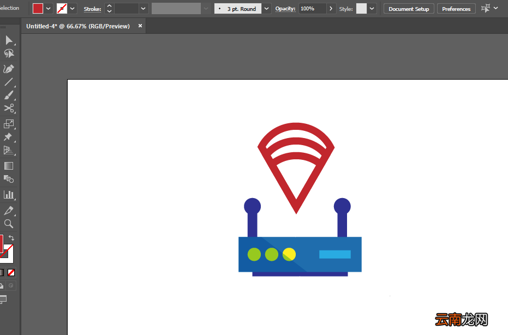
Task: Select the Lasso tool
Action: (9, 53)
